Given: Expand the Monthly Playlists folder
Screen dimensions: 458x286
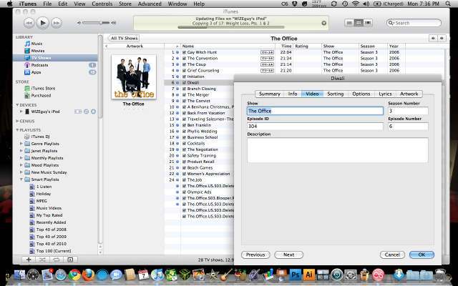Looking at the screenshot, I should tap(21, 158).
